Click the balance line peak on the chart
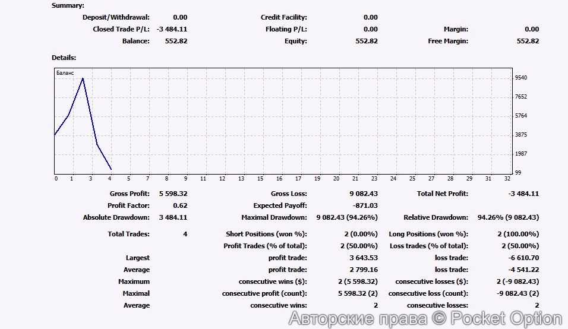568x329 pixels. click(83, 78)
